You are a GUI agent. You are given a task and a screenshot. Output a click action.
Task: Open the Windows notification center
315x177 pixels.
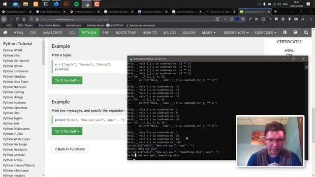309,4
